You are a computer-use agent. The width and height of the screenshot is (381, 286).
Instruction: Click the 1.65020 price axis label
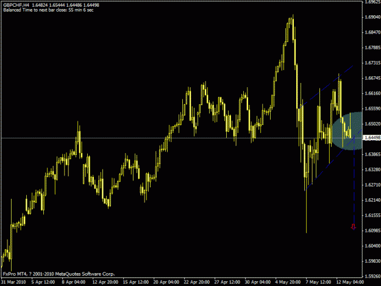point(372,124)
